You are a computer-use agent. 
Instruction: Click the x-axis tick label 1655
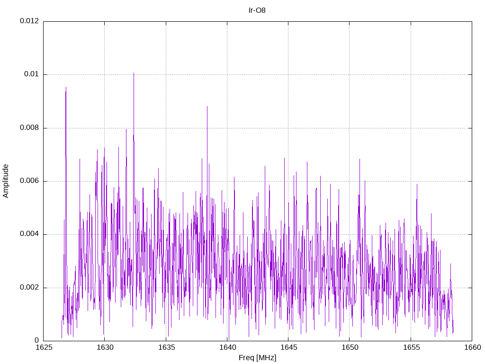[411, 347]
